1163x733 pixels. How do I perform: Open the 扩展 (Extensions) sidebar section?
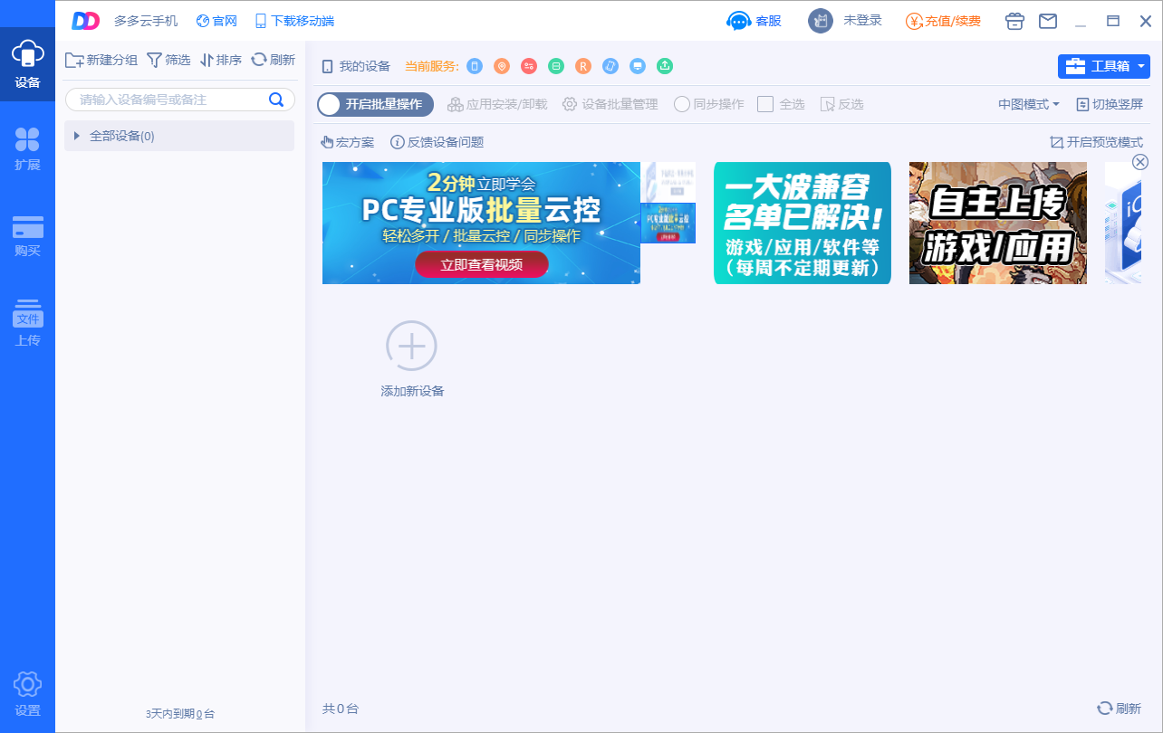coord(27,149)
